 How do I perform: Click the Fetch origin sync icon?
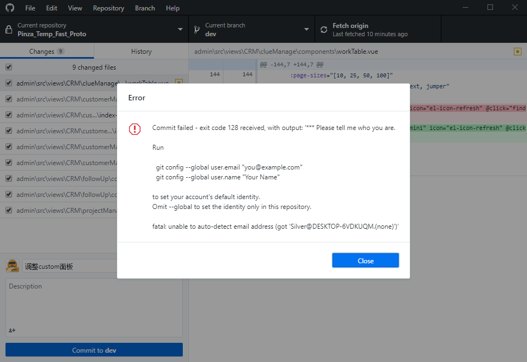[x=323, y=29]
